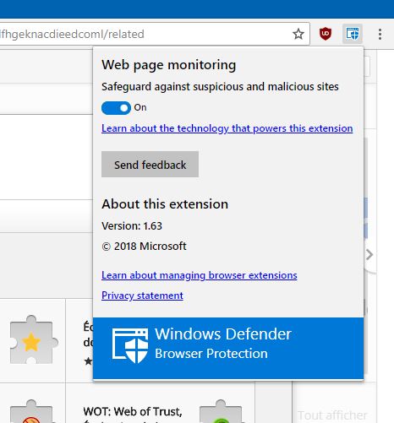Bookmark this page with the star icon
The height and width of the screenshot is (423, 394).
coord(298,34)
